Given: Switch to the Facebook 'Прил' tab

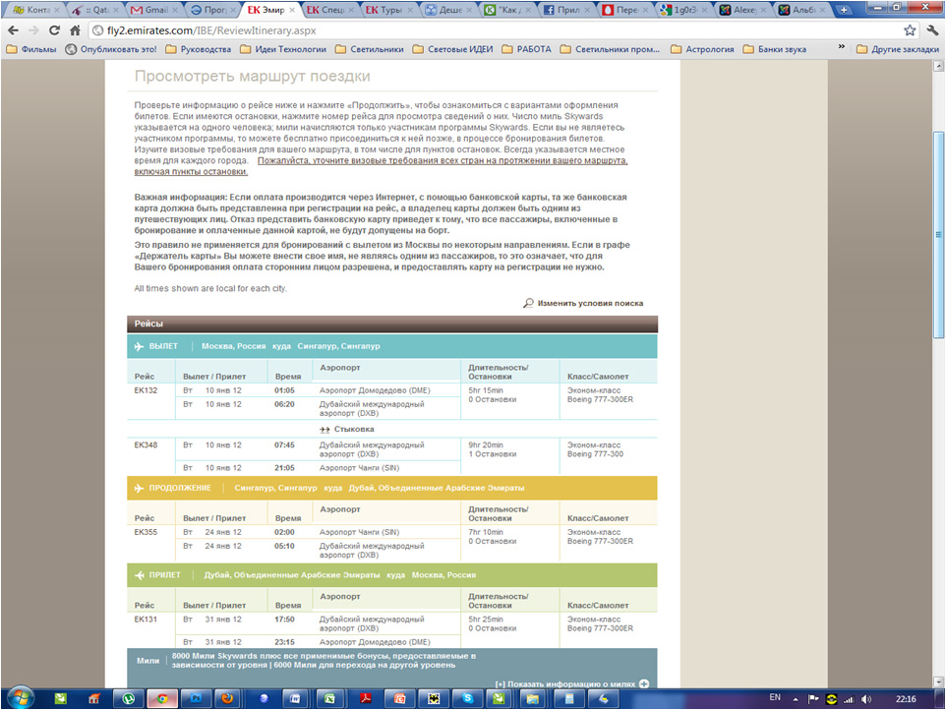Looking at the screenshot, I should 567,10.
